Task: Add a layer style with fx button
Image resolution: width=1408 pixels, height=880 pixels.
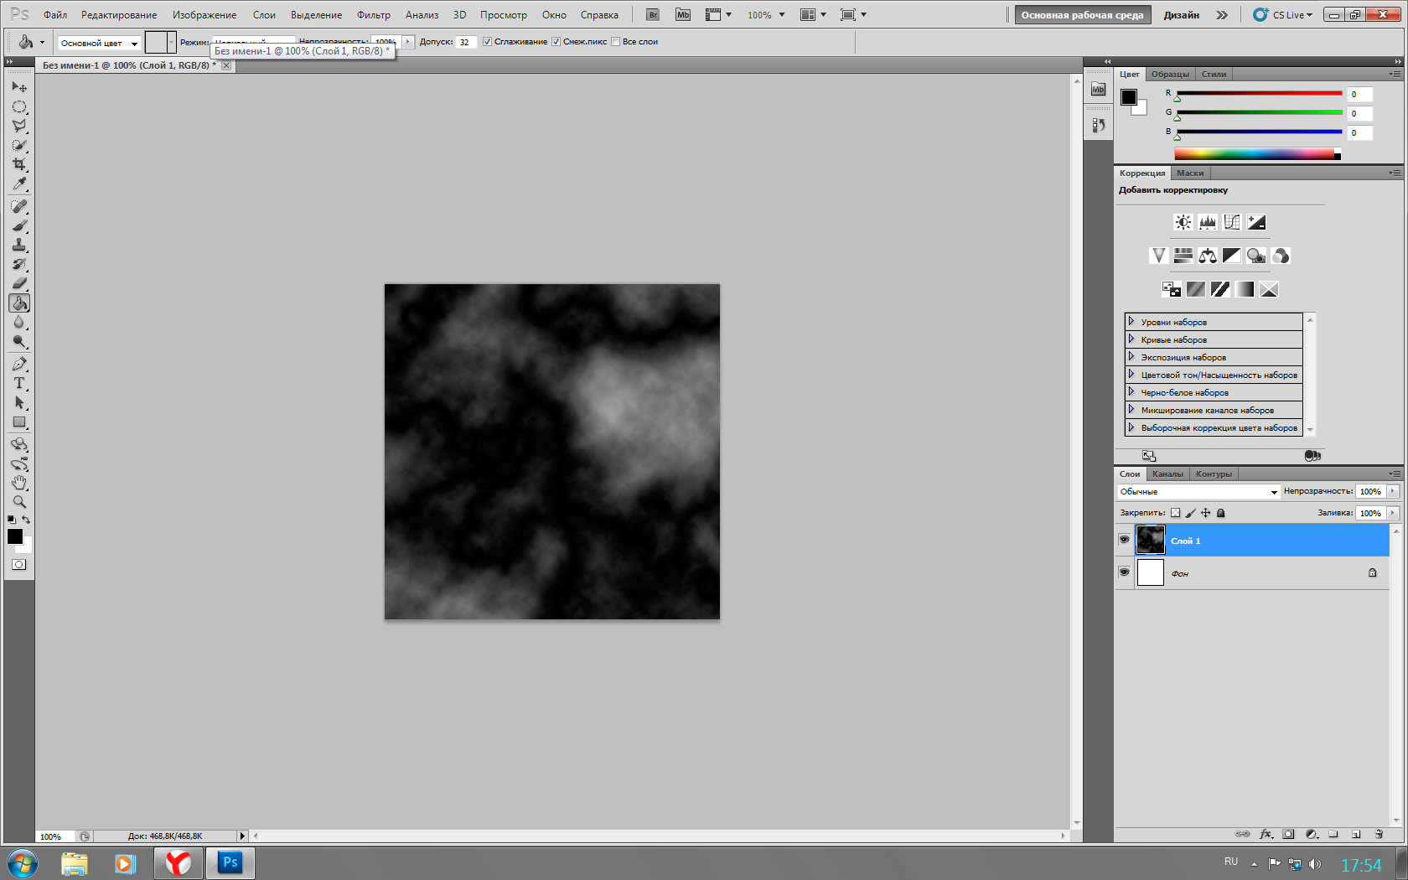Action: click(x=1266, y=834)
